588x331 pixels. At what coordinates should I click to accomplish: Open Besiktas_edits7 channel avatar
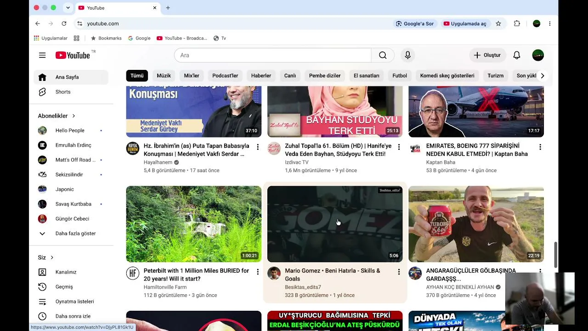point(274,274)
